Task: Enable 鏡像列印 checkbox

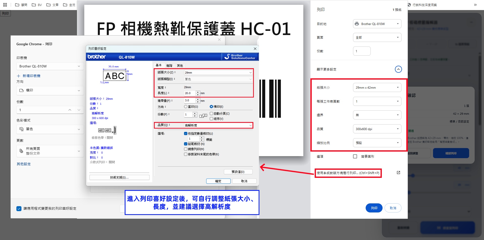Action: click(186, 149)
